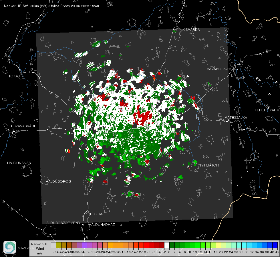The height and width of the screenshot is (257, 280).
Task: Click the HAJDÚDOROG town label
Action: tap(58, 181)
